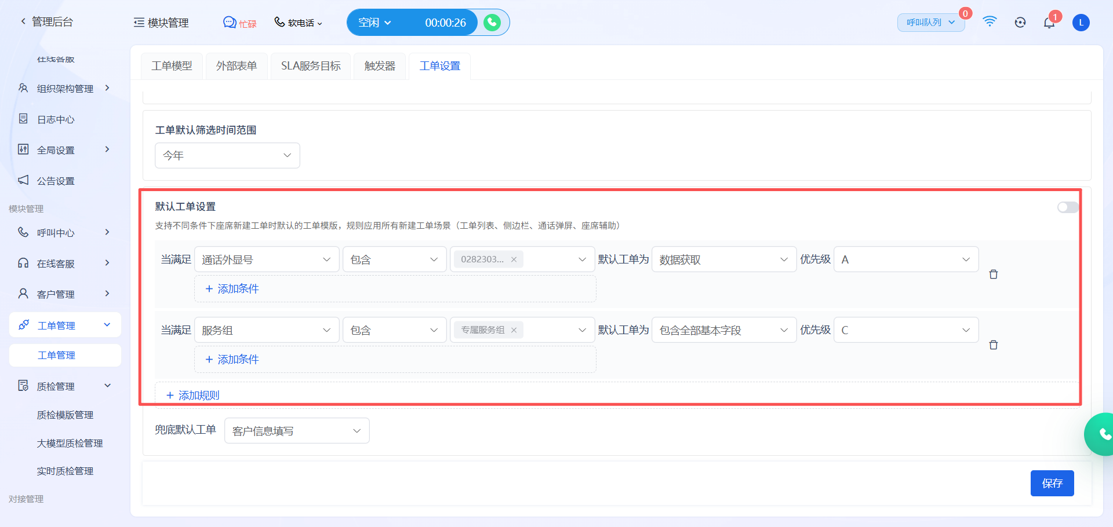The width and height of the screenshot is (1113, 527).
Task: Delete the 服务组 rule with trash icon
Action: [994, 345]
